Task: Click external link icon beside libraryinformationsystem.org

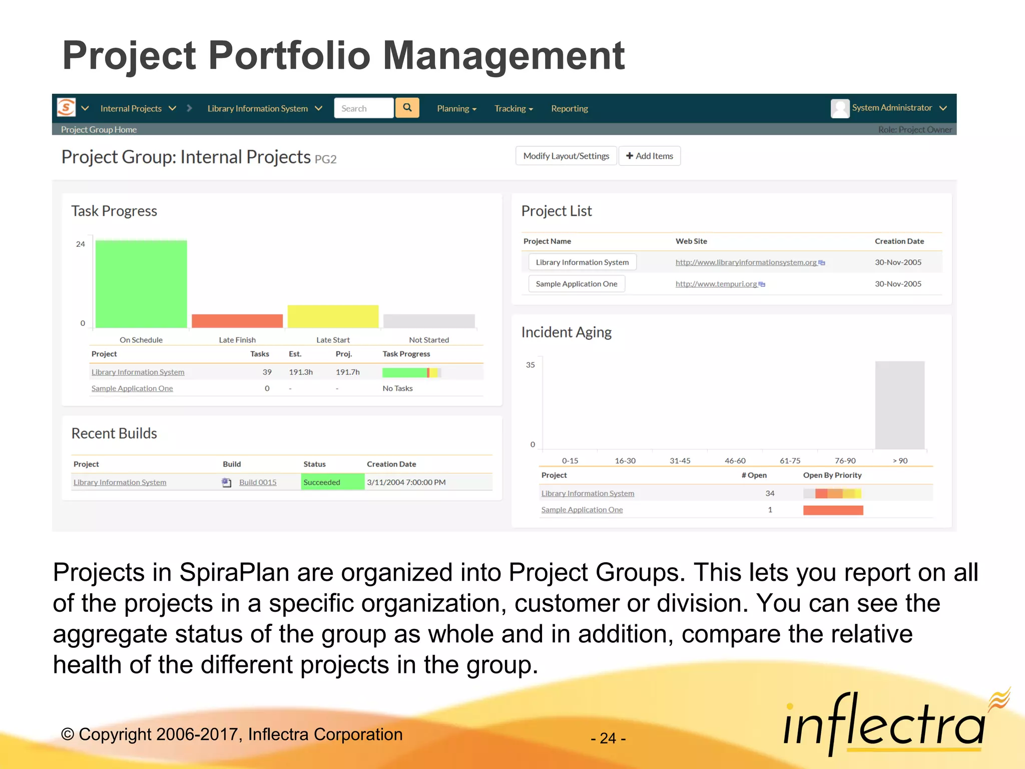Action: click(x=822, y=262)
